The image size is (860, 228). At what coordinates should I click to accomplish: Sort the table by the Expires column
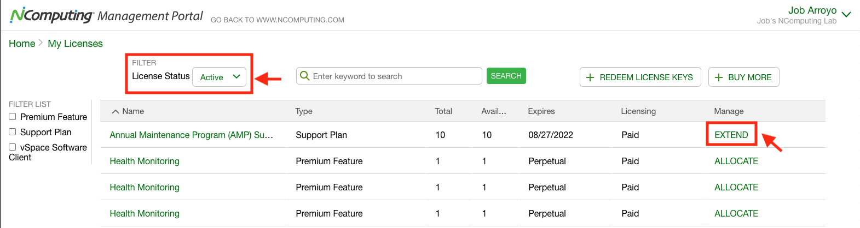pos(541,111)
